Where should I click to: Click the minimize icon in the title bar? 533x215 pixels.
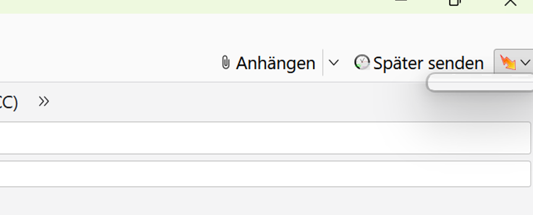(x=401, y=1)
